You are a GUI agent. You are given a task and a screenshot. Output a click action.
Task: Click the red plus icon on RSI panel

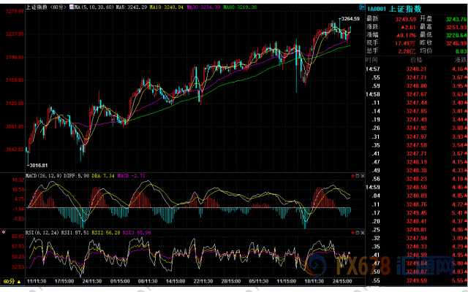click(x=352, y=232)
